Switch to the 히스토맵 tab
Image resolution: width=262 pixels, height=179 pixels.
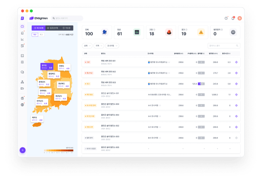click(39, 28)
